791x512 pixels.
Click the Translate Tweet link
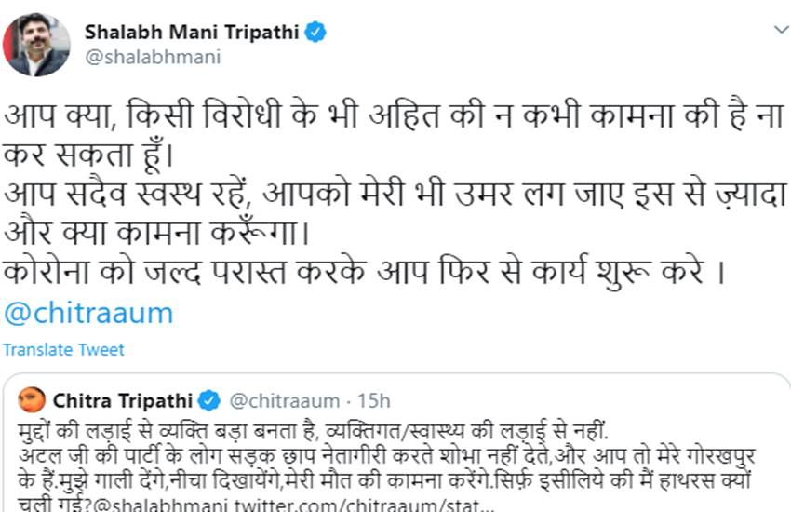click(62, 350)
